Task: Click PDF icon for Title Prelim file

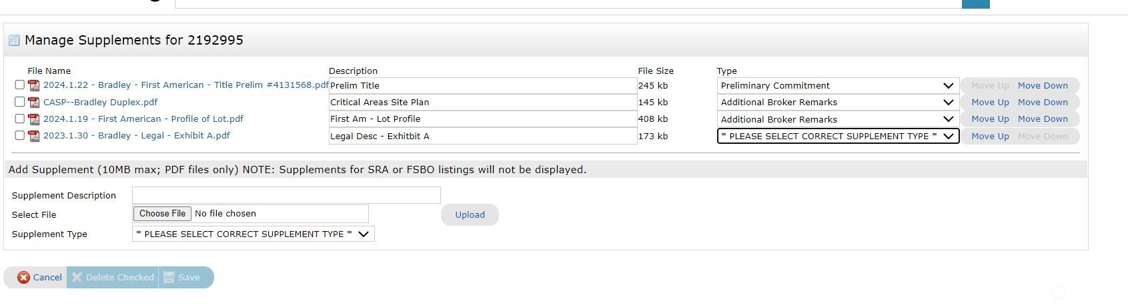Action: pos(33,85)
